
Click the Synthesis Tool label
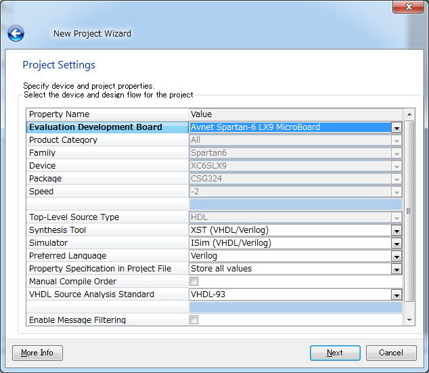point(58,230)
